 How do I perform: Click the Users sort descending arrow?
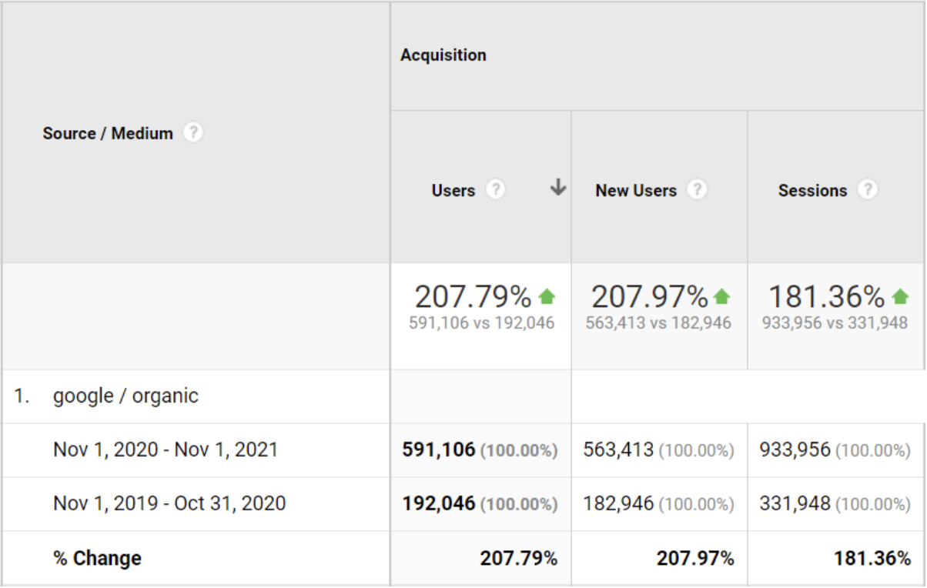tap(558, 188)
